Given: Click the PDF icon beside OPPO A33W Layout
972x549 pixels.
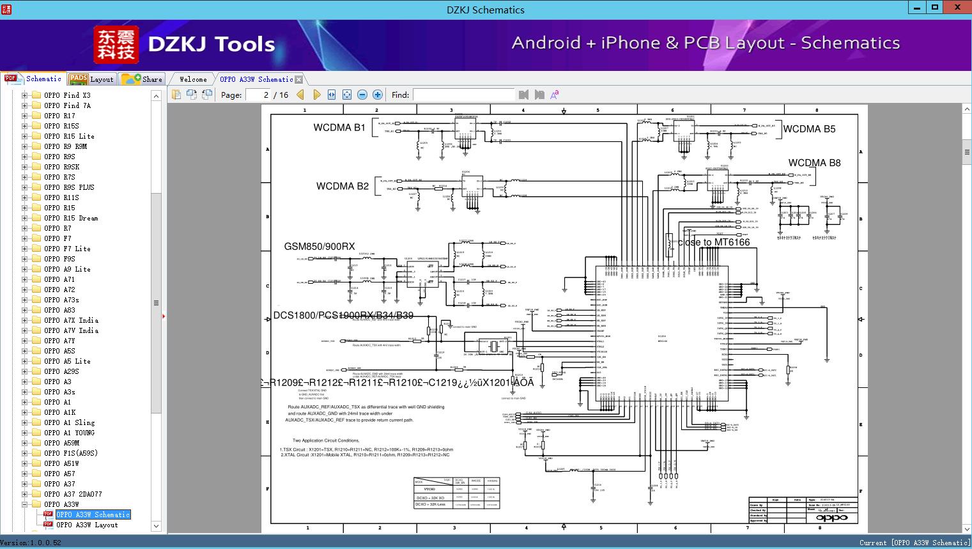Looking at the screenshot, I should 48,525.
